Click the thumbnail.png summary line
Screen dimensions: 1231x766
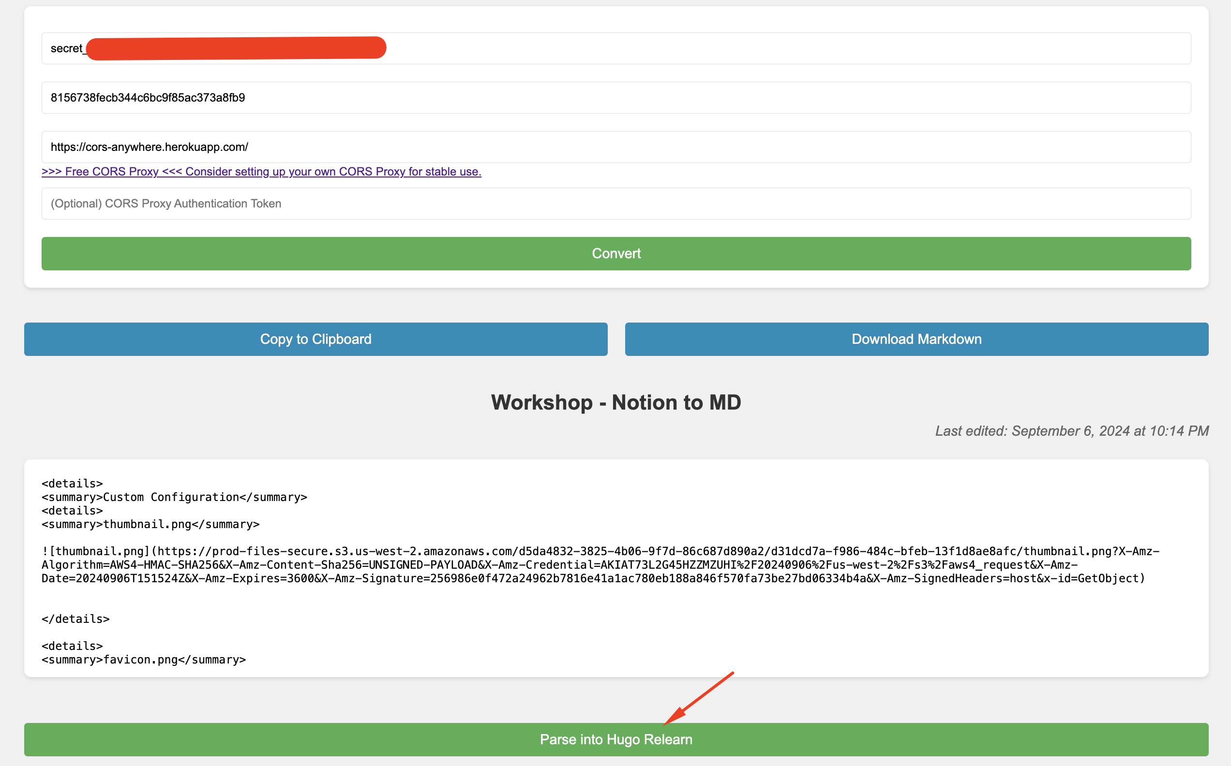click(150, 524)
